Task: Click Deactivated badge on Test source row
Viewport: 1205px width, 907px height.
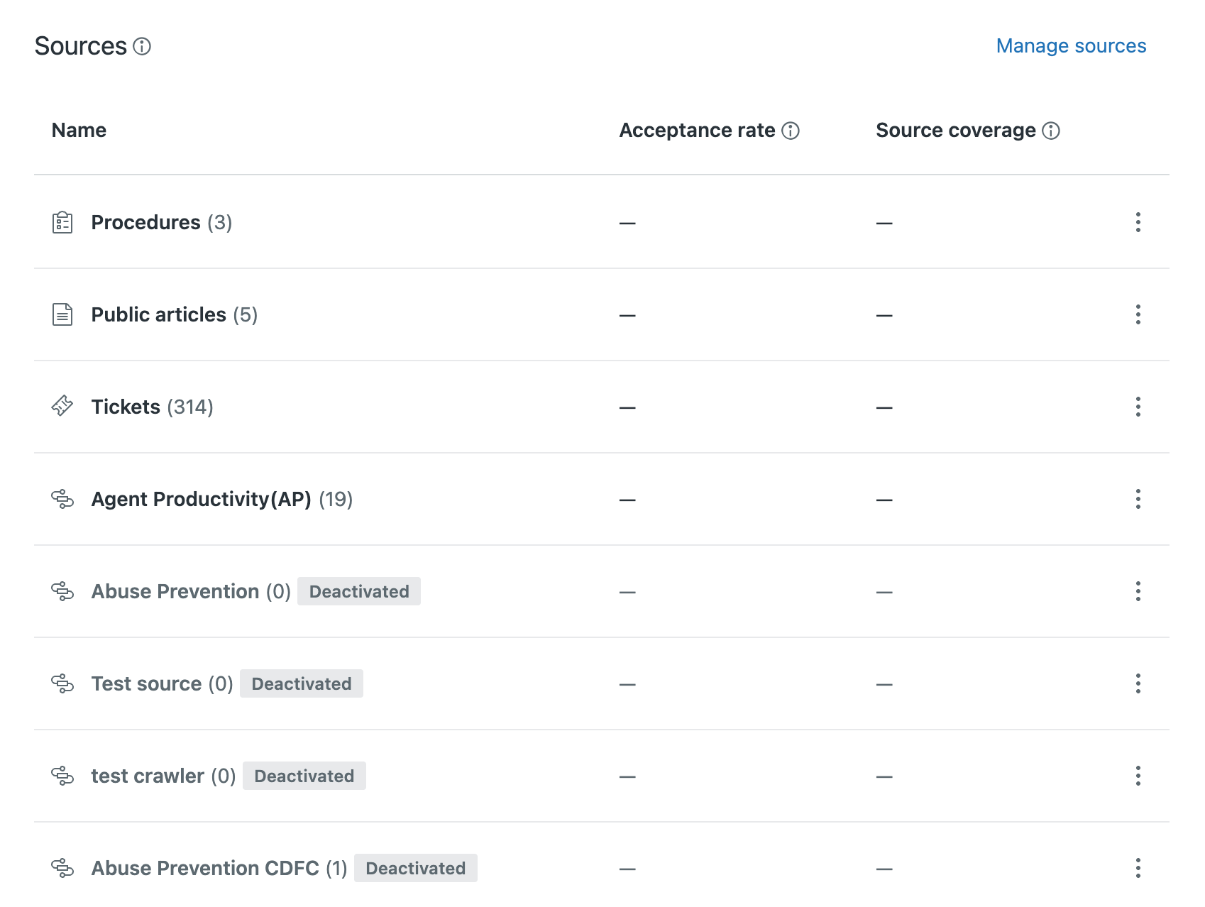Action: pos(302,683)
